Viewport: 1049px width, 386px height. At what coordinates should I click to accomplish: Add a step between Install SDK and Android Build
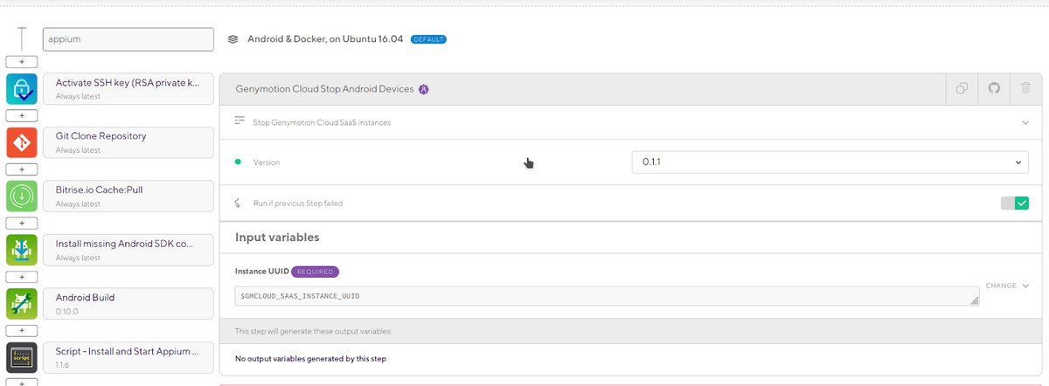pos(22,277)
